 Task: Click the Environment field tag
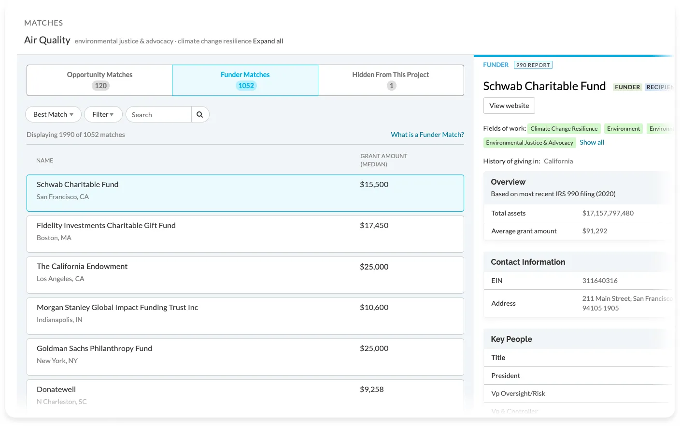[623, 129]
